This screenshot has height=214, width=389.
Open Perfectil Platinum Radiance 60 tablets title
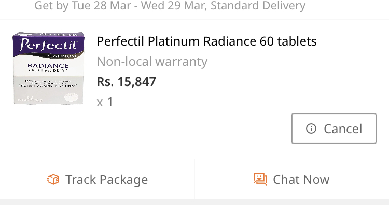pyautogui.click(x=206, y=41)
